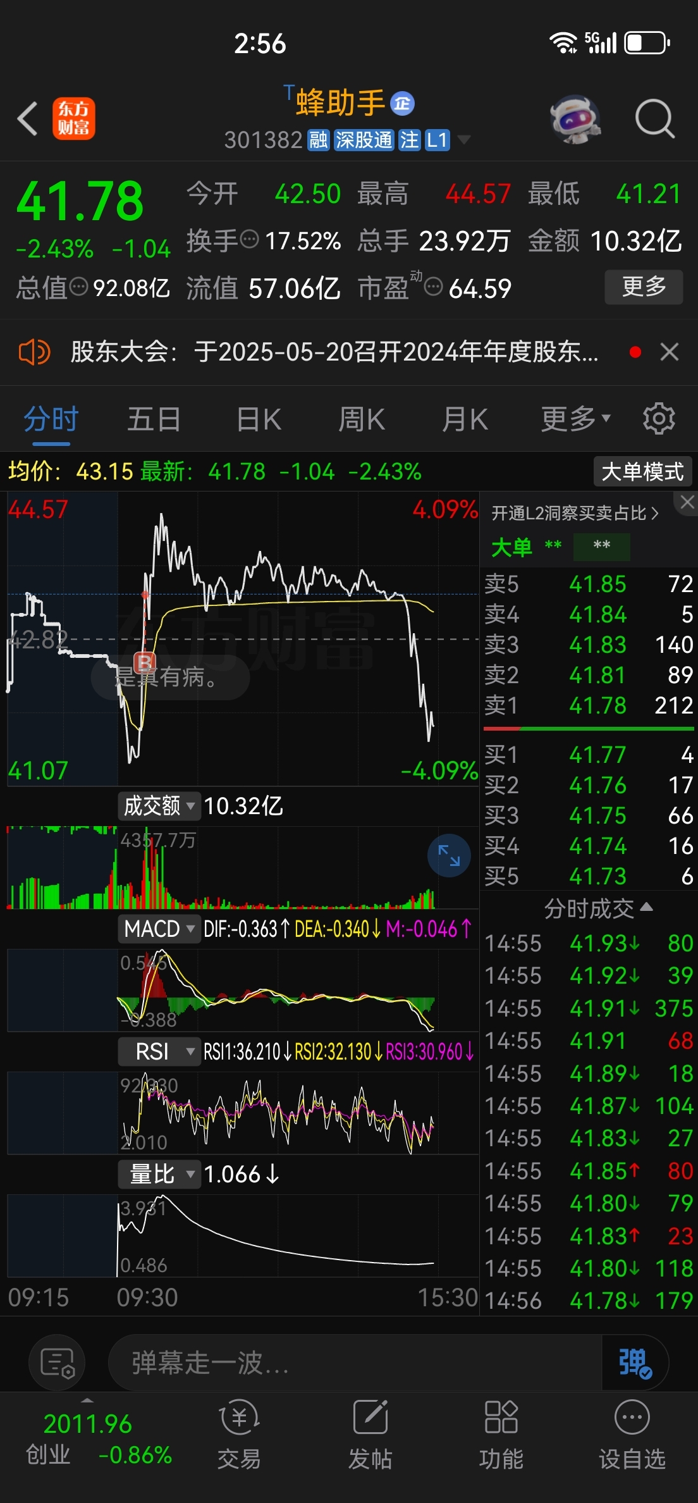Open the comment list icon
The height and width of the screenshot is (1503, 698).
click(x=57, y=1362)
